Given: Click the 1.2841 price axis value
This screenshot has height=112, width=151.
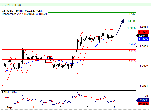Looking at the screenshot, I should tap(144, 86).
